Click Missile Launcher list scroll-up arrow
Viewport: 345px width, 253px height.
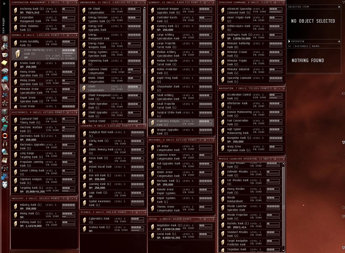click(x=283, y=164)
